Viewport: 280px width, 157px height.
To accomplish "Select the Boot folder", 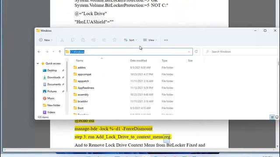I will tap(80, 108).
